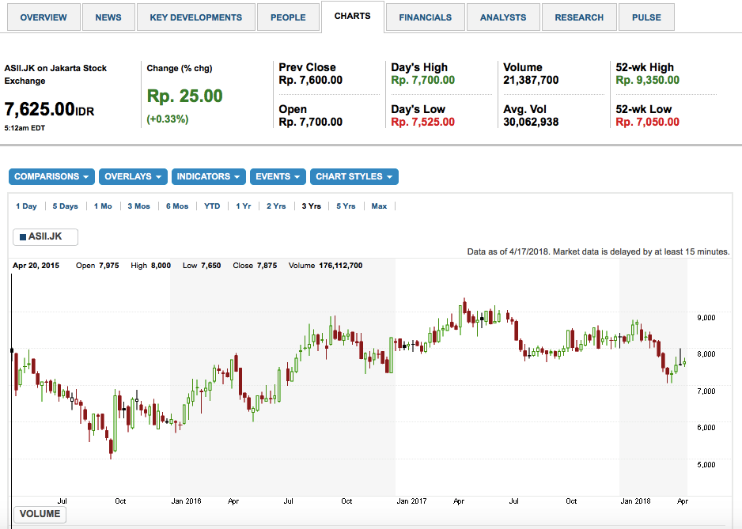Set chart range to 1 Day
The height and width of the screenshot is (529, 742).
click(26, 206)
